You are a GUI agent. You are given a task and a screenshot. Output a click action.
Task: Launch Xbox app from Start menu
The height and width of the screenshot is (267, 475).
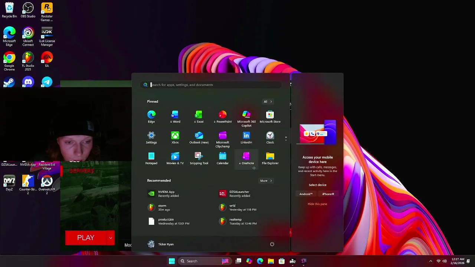(175, 138)
